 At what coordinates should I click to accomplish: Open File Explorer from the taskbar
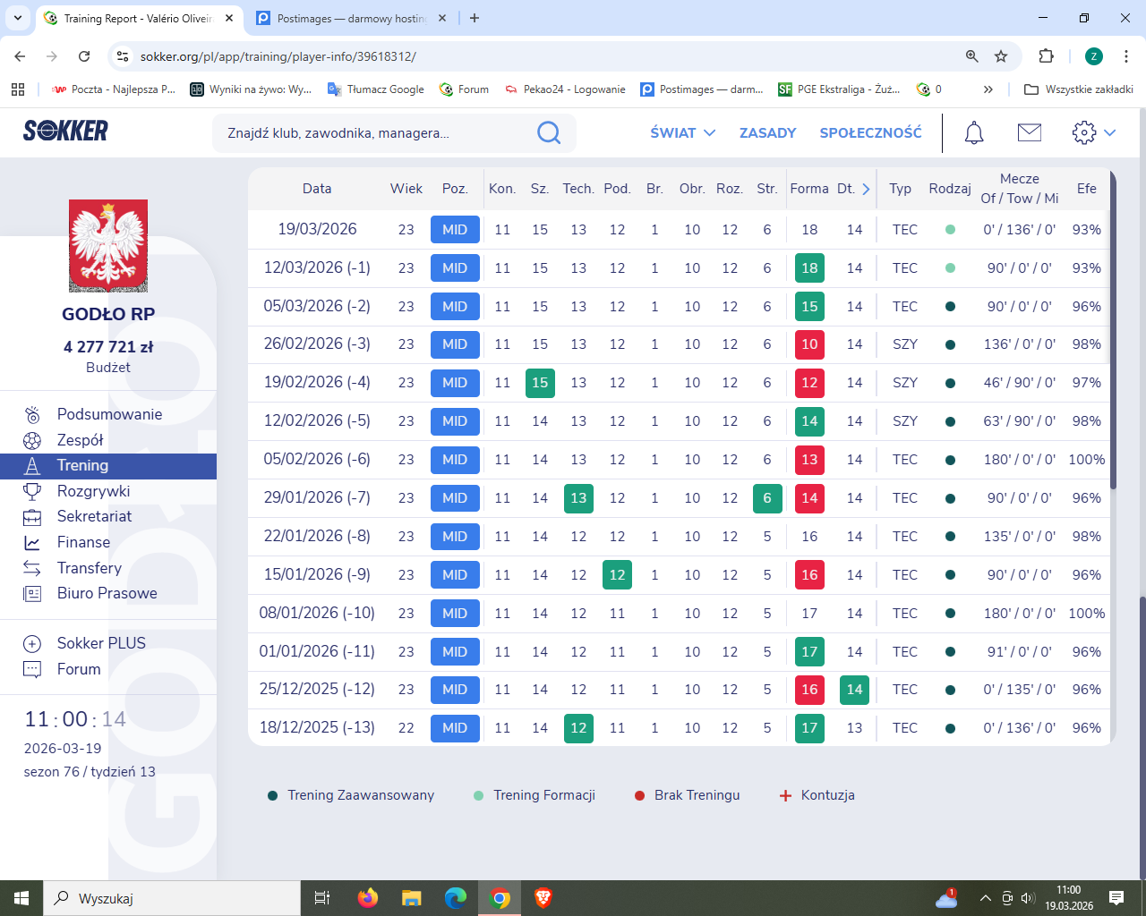pyautogui.click(x=411, y=898)
